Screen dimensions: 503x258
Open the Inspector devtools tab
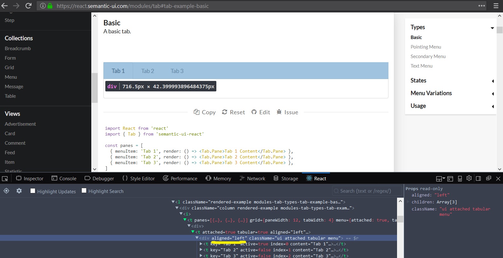[30, 179]
